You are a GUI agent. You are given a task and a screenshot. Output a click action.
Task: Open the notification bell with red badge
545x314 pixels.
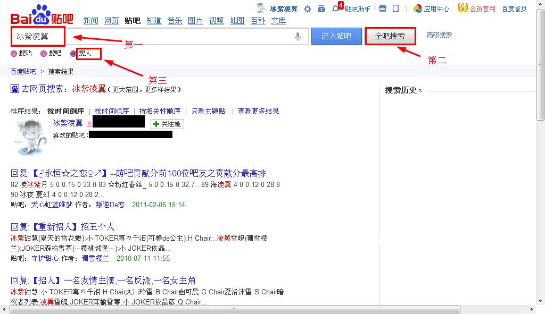click(x=336, y=9)
